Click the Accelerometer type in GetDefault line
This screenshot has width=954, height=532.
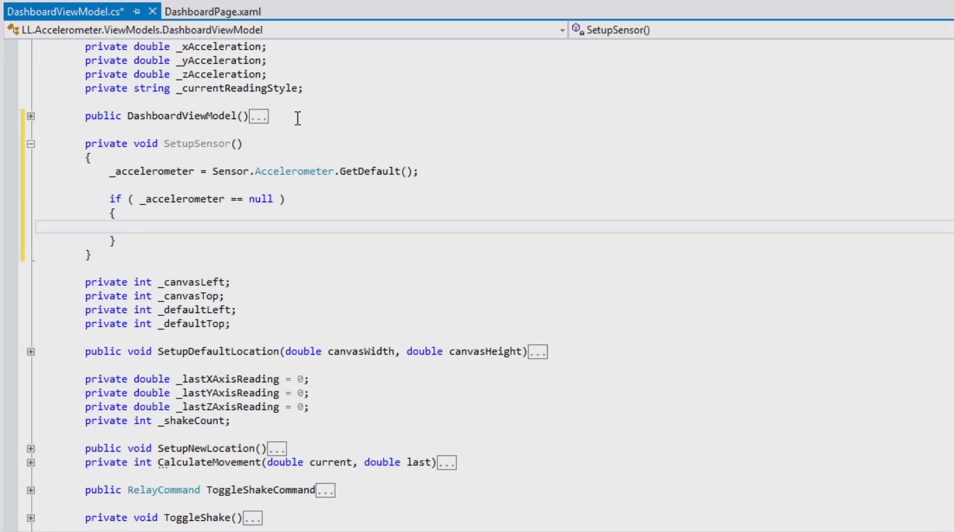click(294, 171)
